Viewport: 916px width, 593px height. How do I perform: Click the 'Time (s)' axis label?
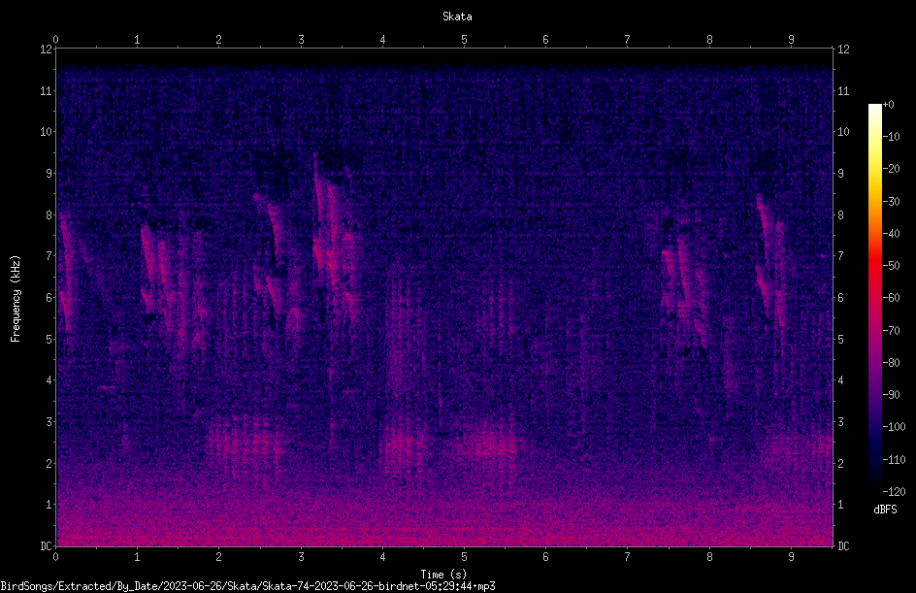click(443, 575)
